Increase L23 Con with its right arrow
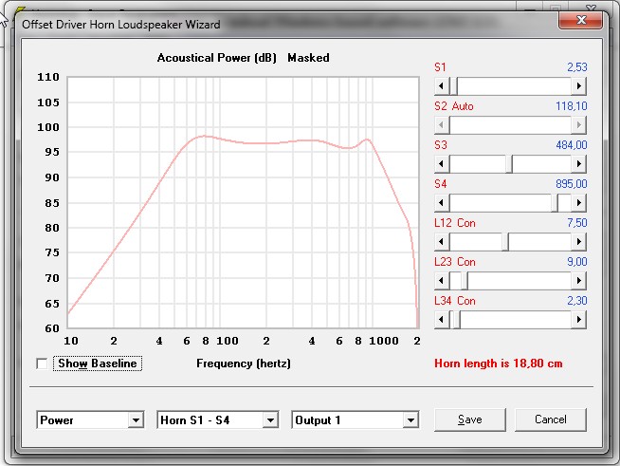Screen dimensions: 620x466 tap(579, 281)
